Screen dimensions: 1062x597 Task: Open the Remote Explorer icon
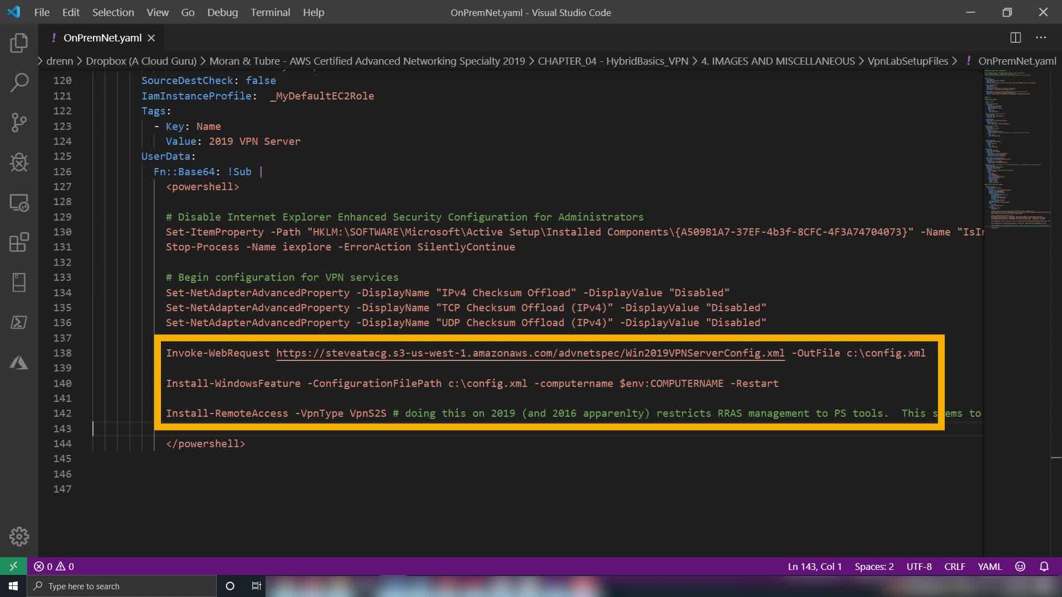(x=19, y=203)
